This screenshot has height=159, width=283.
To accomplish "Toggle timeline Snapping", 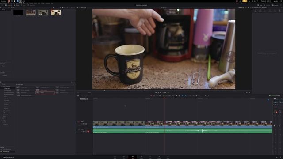I will [x=173, y=95].
